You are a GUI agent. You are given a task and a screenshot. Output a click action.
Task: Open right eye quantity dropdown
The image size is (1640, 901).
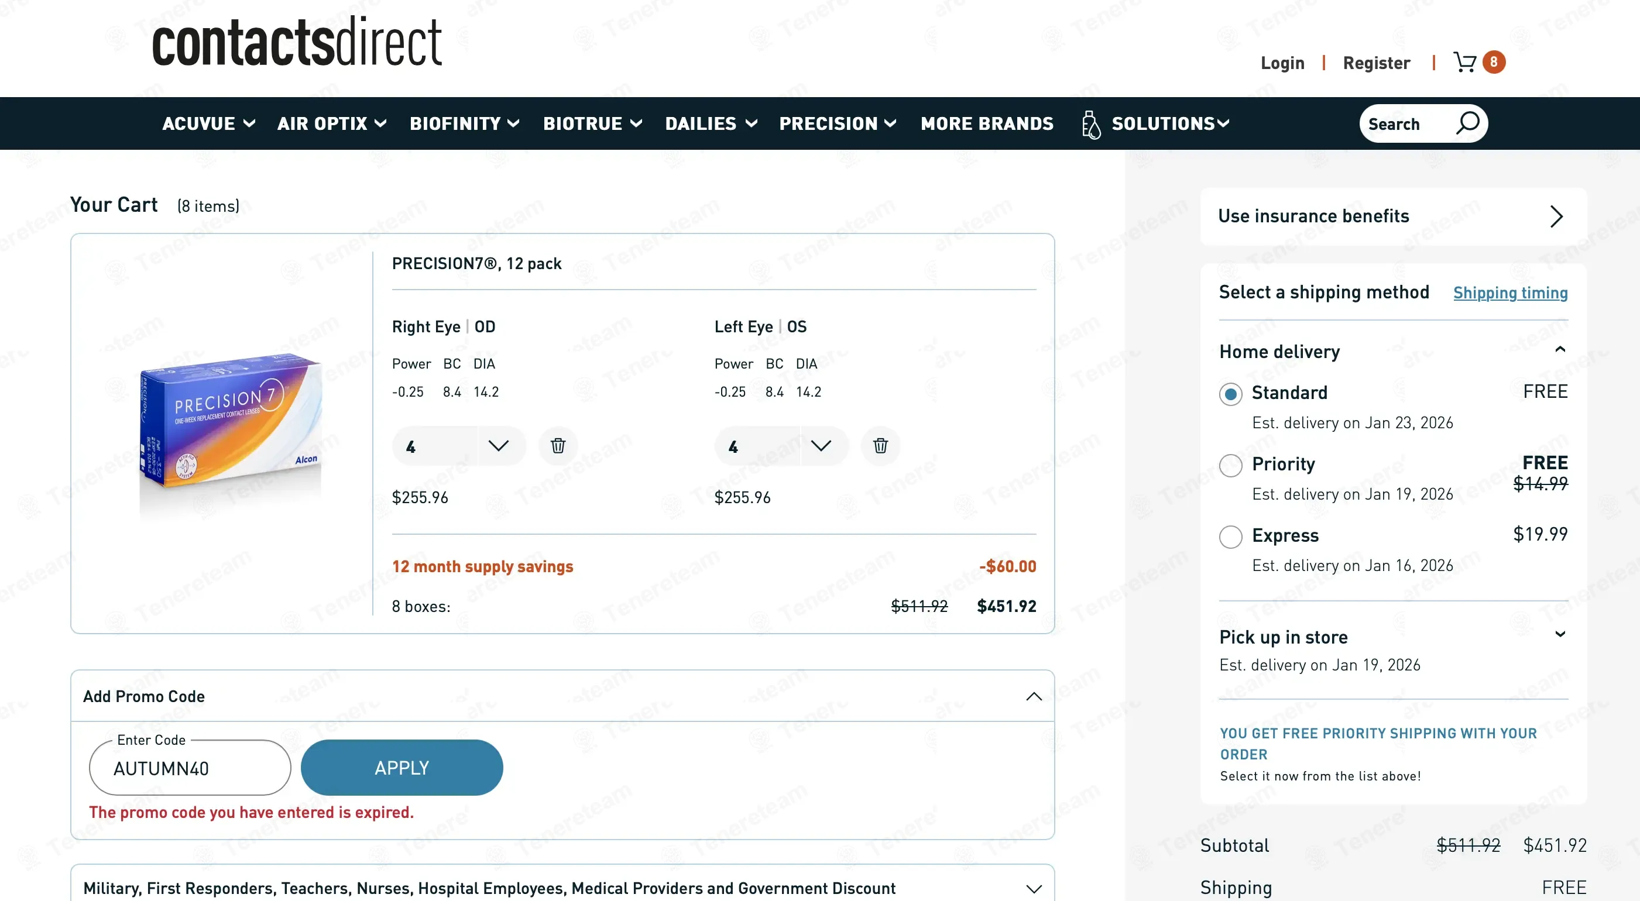click(498, 446)
